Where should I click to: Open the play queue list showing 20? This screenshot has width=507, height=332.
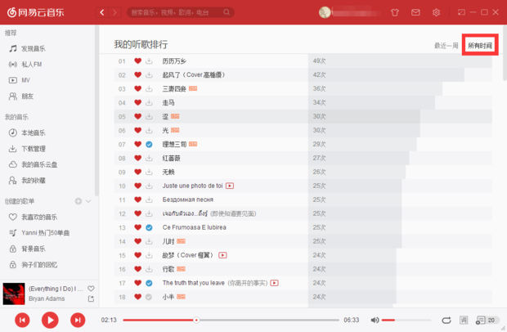tap(487, 320)
